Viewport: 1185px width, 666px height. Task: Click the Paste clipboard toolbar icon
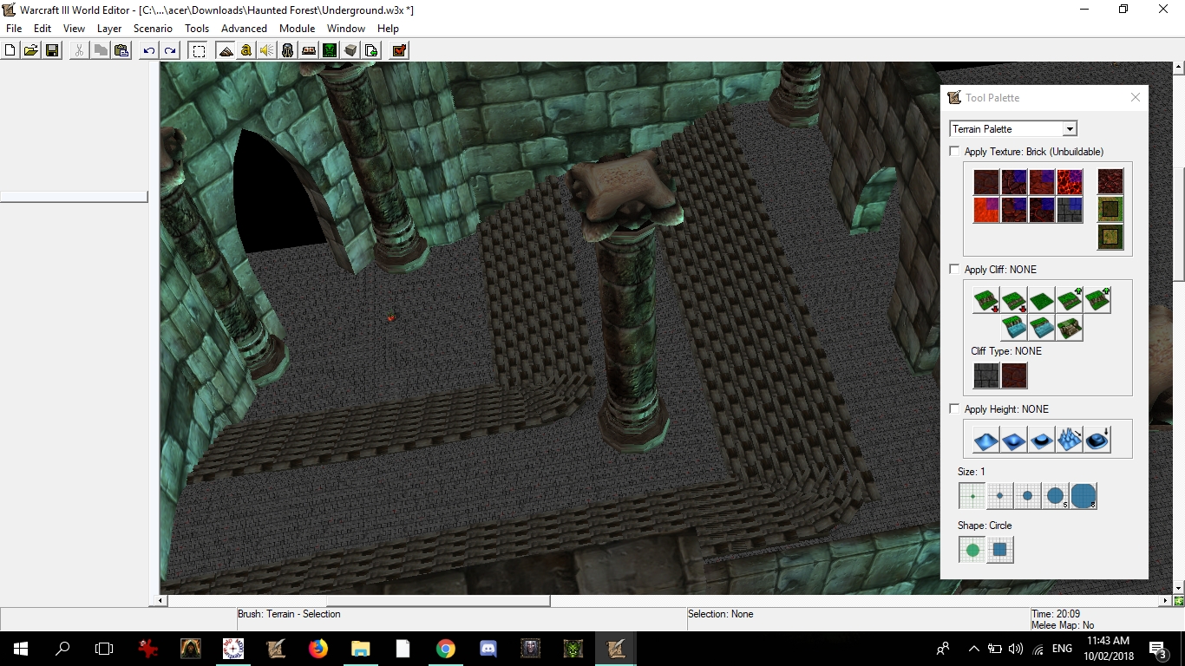point(121,50)
